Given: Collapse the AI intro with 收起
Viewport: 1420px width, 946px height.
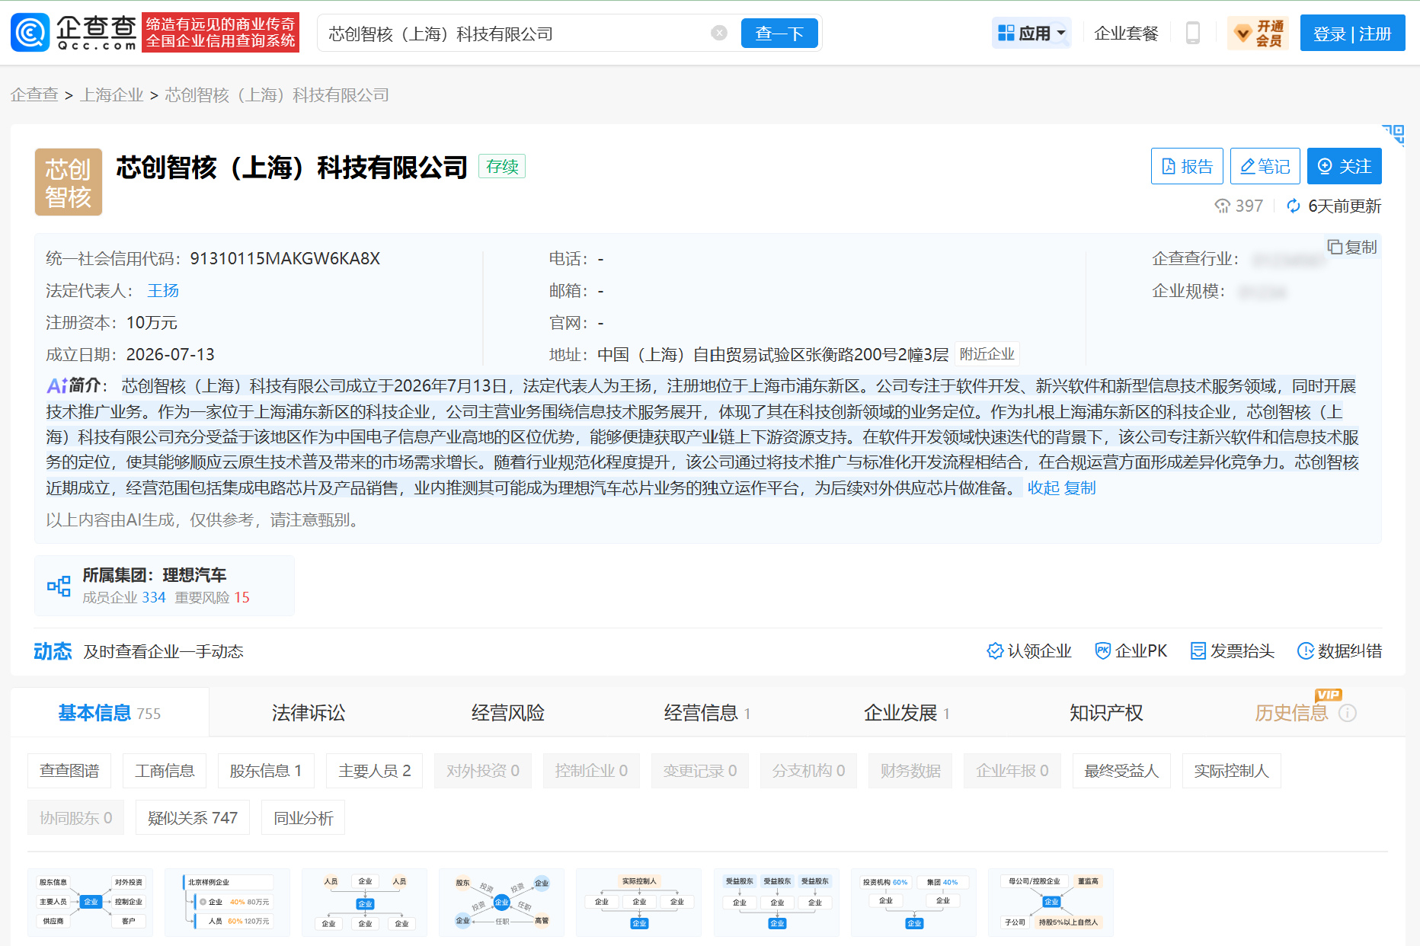Looking at the screenshot, I should (1043, 487).
